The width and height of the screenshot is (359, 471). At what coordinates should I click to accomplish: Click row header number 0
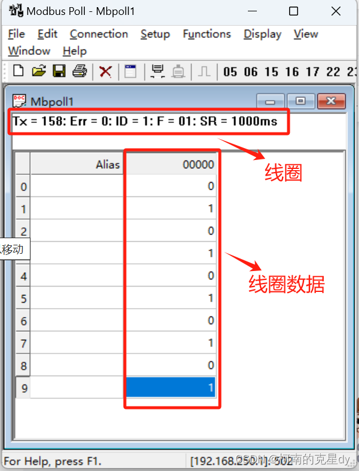23,187
